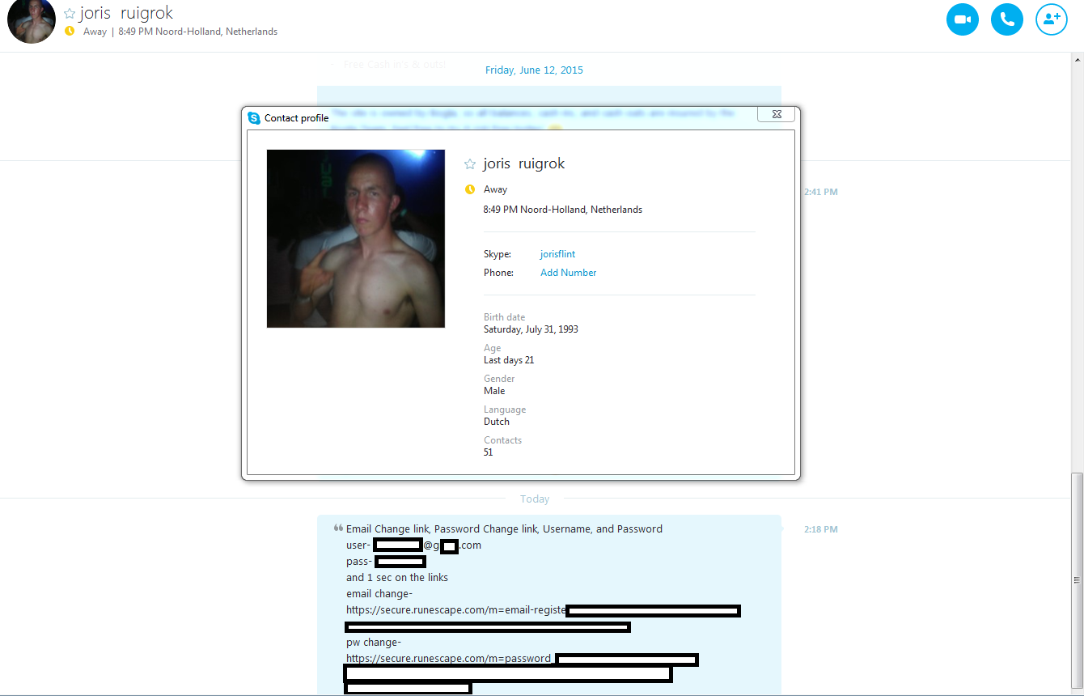
Task: Click joris ruigrok name in chat header
Action: point(126,14)
